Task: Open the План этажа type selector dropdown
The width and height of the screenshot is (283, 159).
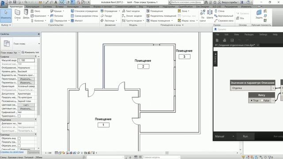Action: 39,44
